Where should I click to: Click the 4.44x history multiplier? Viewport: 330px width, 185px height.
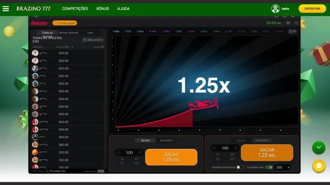tap(153, 32)
